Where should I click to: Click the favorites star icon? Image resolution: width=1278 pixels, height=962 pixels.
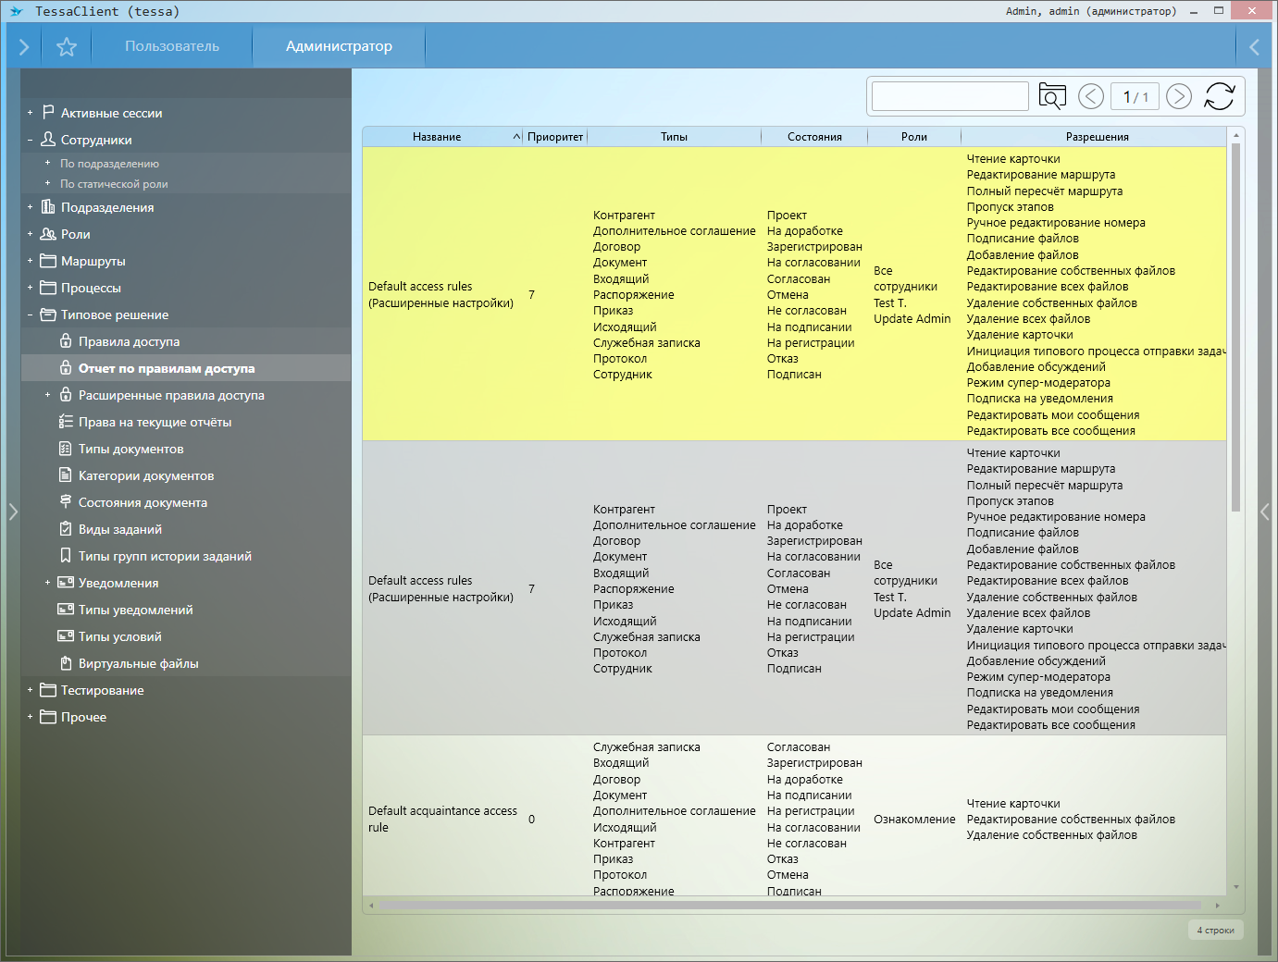pos(67,46)
